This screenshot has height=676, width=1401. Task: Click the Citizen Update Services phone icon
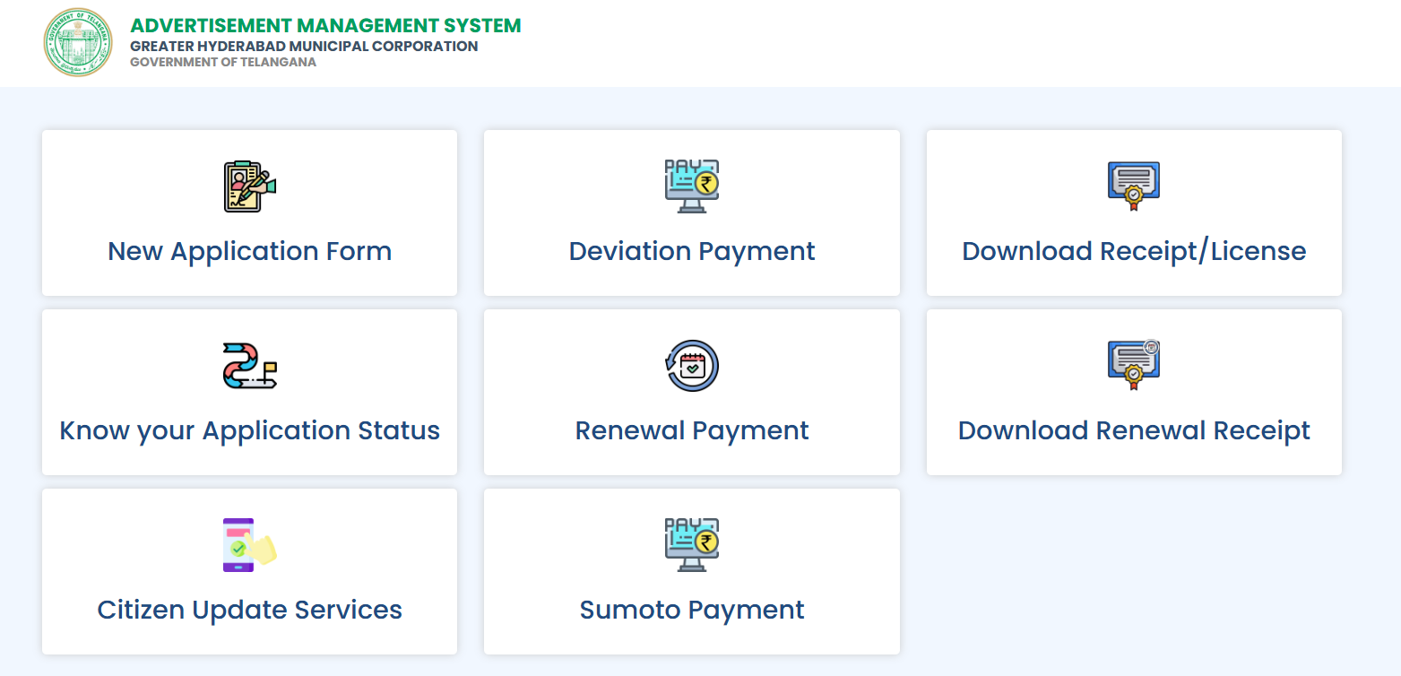click(x=249, y=544)
